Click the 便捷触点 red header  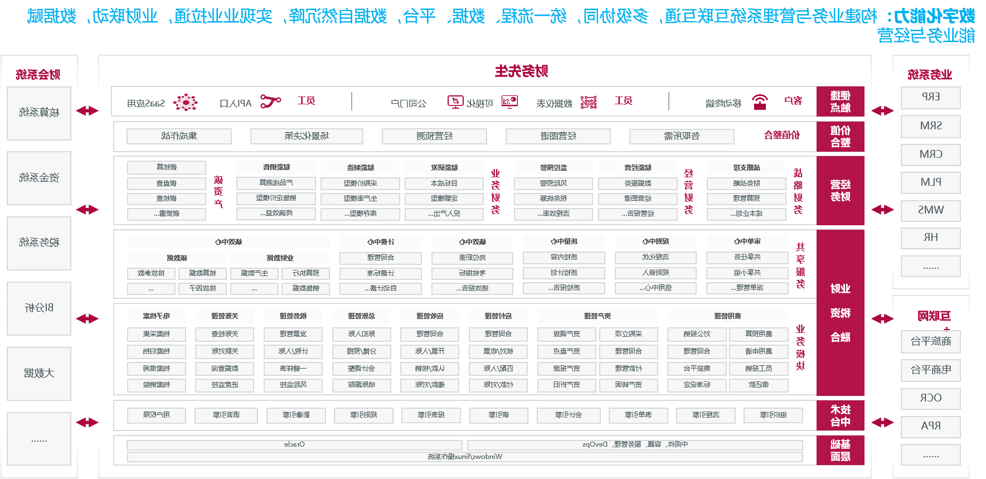[x=840, y=101]
